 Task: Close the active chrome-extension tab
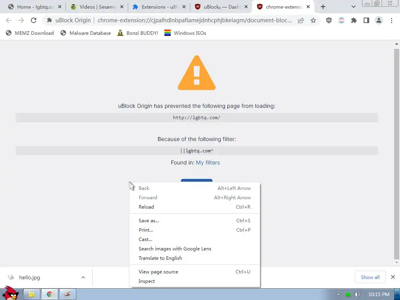(308, 7)
